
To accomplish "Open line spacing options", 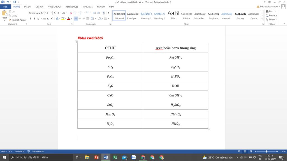I will [x=93, y=18].
